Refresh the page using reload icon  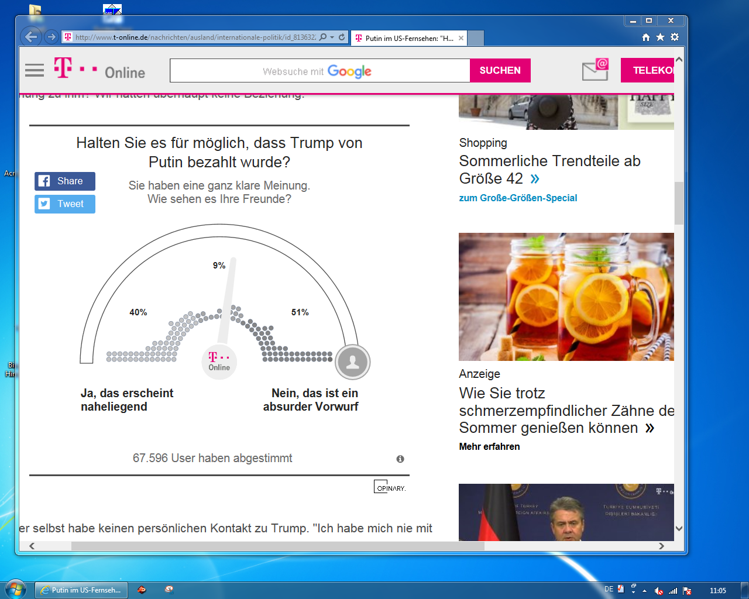pyautogui.click(x=342, y=37)
